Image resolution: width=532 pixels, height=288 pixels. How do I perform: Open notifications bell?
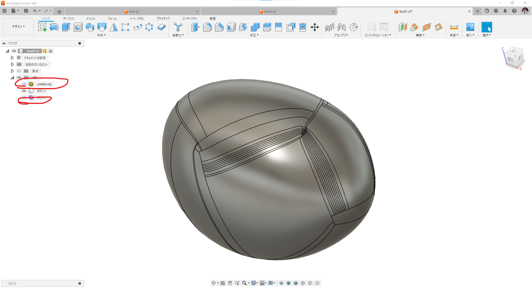[x=505, y=11]
